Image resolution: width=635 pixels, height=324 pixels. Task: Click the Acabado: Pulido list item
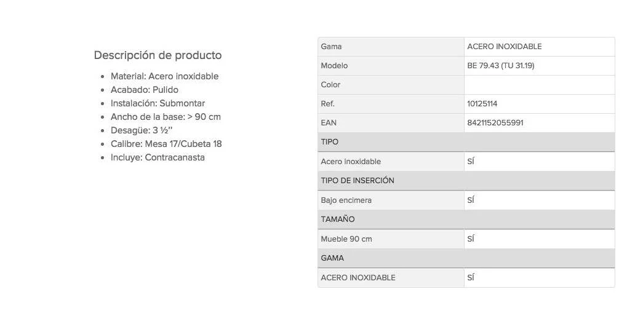coord(145,90)
